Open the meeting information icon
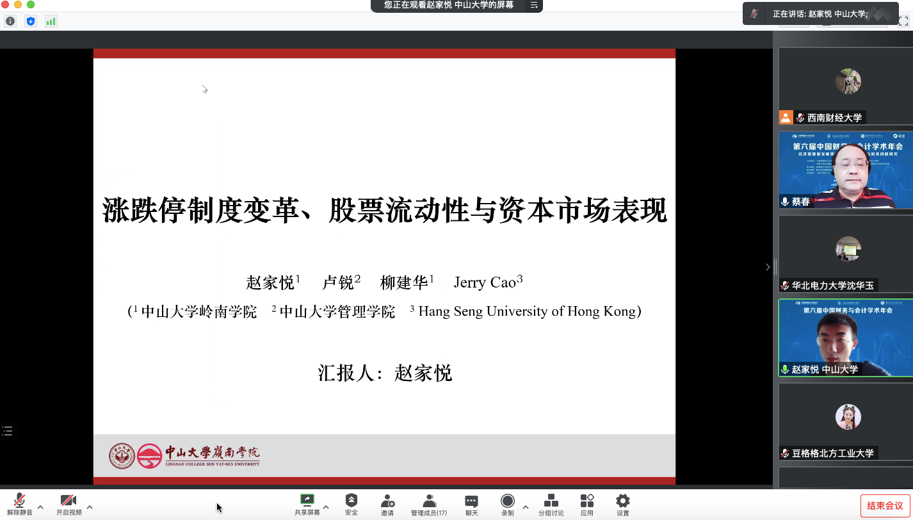 (x=10, y=21)
